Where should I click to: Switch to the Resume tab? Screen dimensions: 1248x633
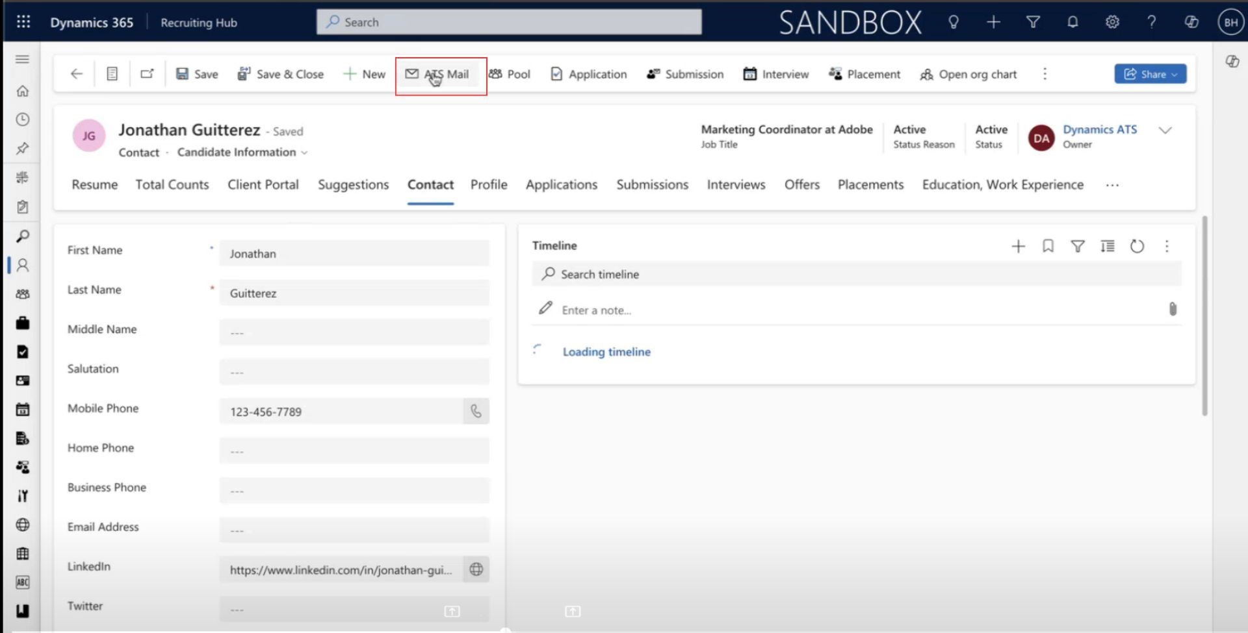(95, 185)
